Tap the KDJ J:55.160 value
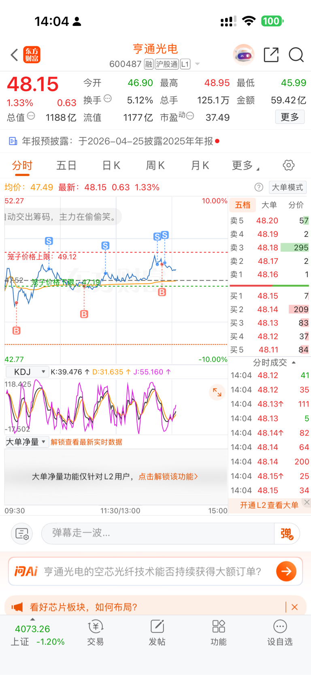This screenshot has height=675, width=311. pos(152,372)
